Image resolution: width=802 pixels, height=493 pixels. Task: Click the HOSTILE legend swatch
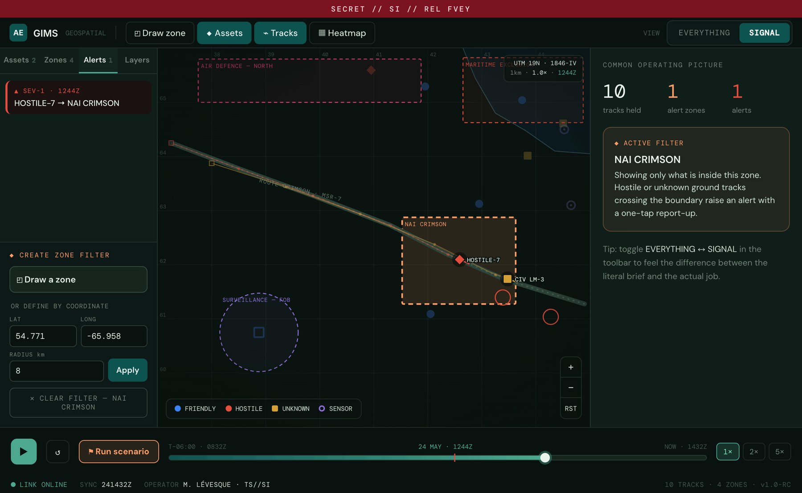pyautogui.click(x=229, y=408)
